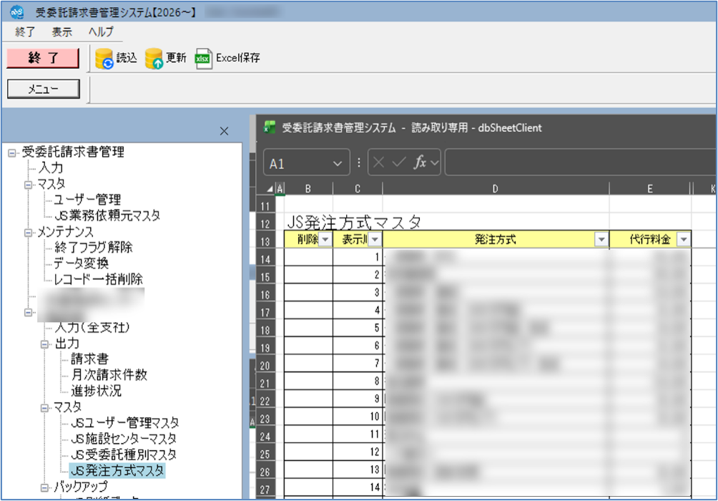Click the fx insert function icon
This screenshot has width=718, height=501.
click(x=421, y=162)
